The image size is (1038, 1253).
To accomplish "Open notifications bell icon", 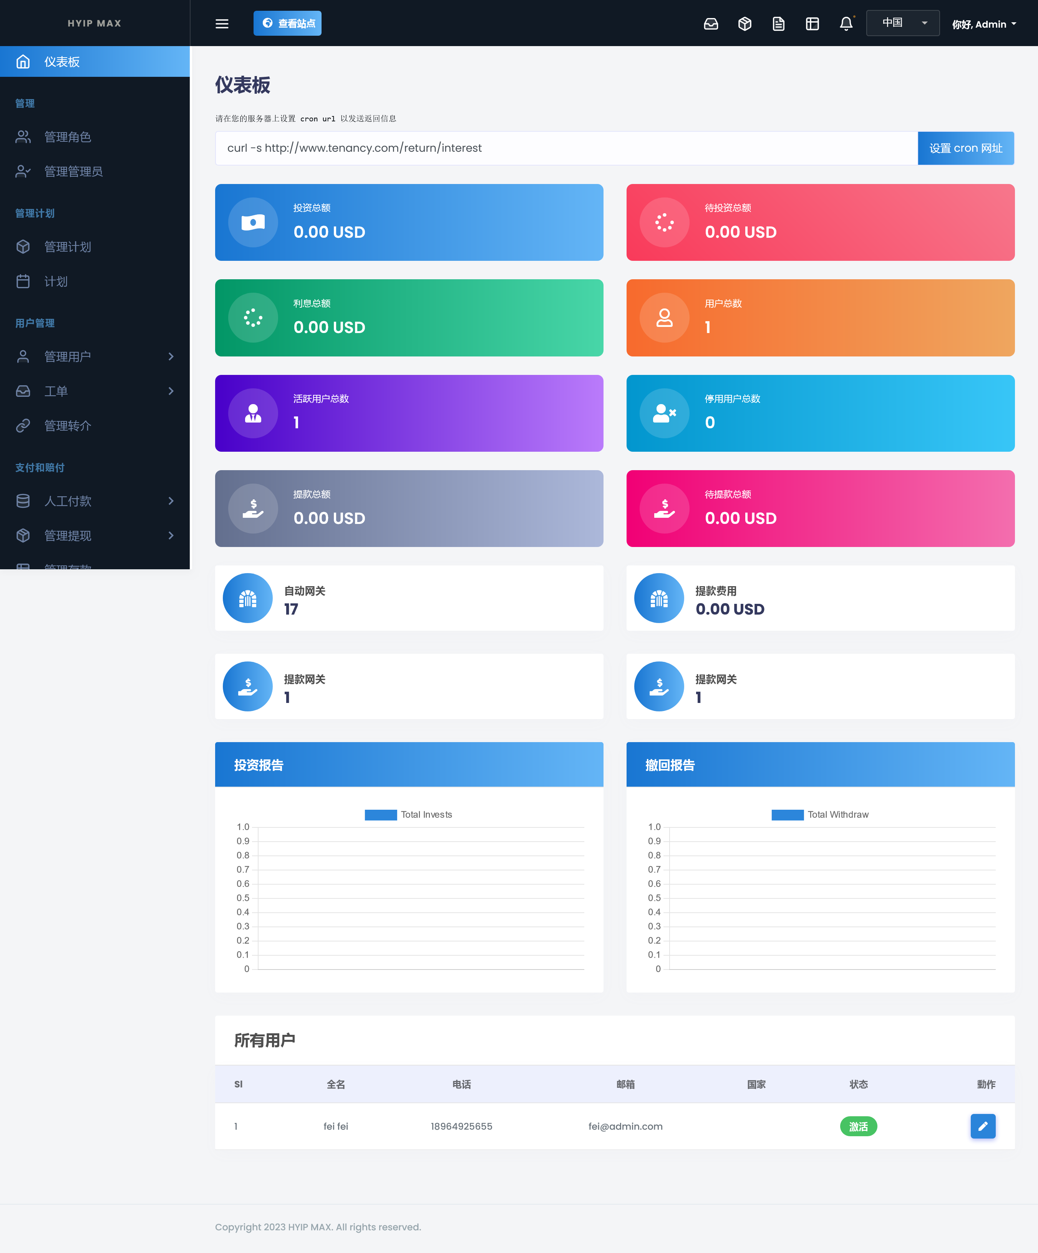I will tap(846, 24).
